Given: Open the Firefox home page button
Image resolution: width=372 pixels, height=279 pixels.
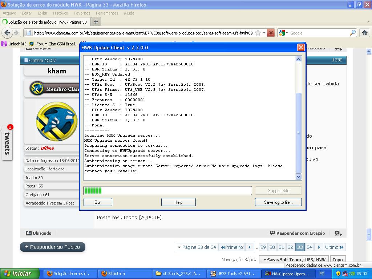Looking at the screenshot, I should [365, 33].
